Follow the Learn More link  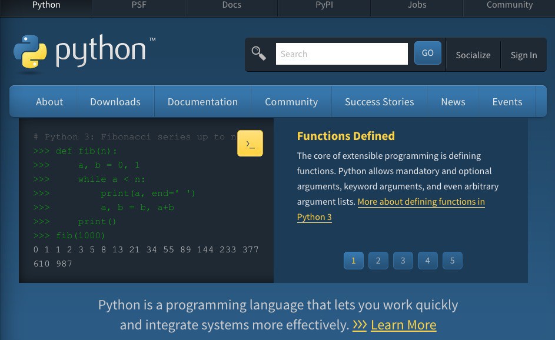[x=403, y=325]
